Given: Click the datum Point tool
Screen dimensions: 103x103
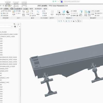Looking at the screenshot, I should [x=32, y=13].
